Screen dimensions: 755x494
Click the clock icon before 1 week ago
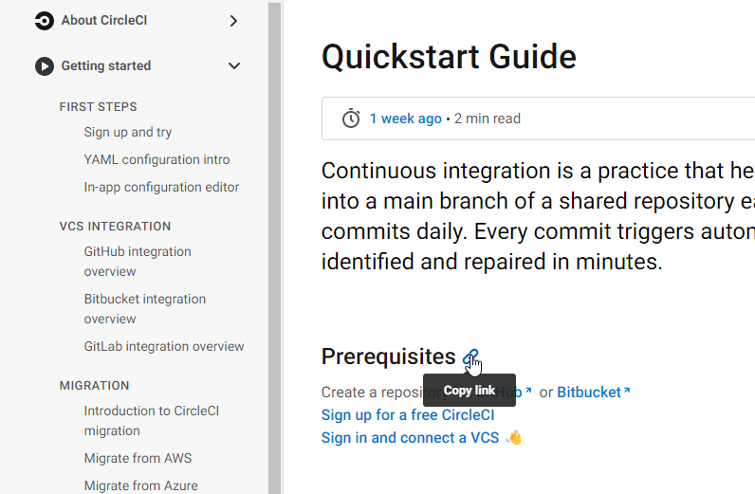click(351, 119)
